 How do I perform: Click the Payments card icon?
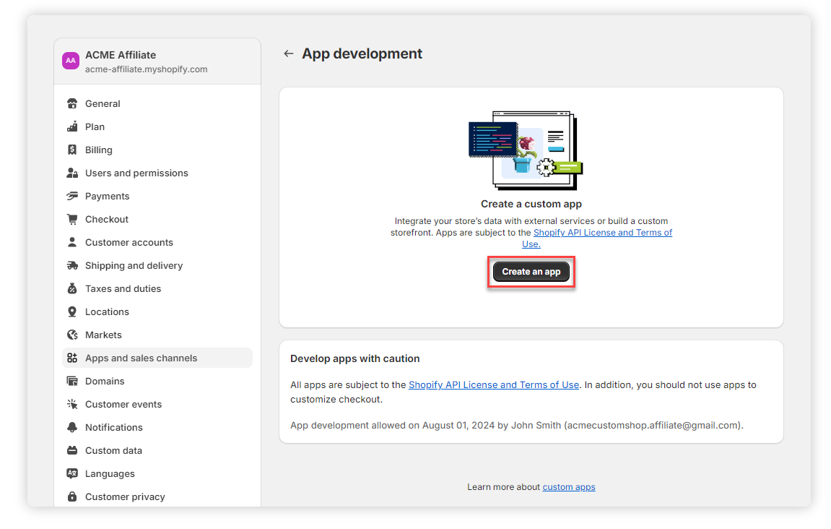pyautogui.click(x=72, y=196)
